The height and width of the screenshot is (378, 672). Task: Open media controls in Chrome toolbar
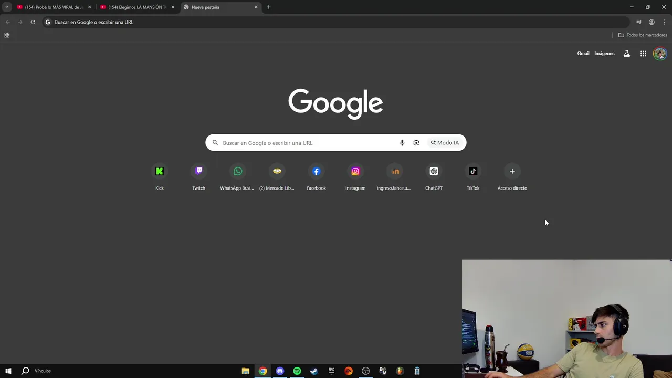[x=639, y=22]
